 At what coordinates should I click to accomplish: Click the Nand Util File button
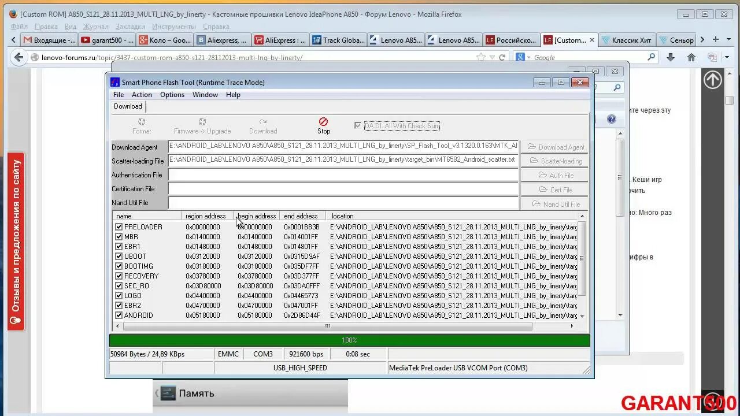(x=556, y=204)
